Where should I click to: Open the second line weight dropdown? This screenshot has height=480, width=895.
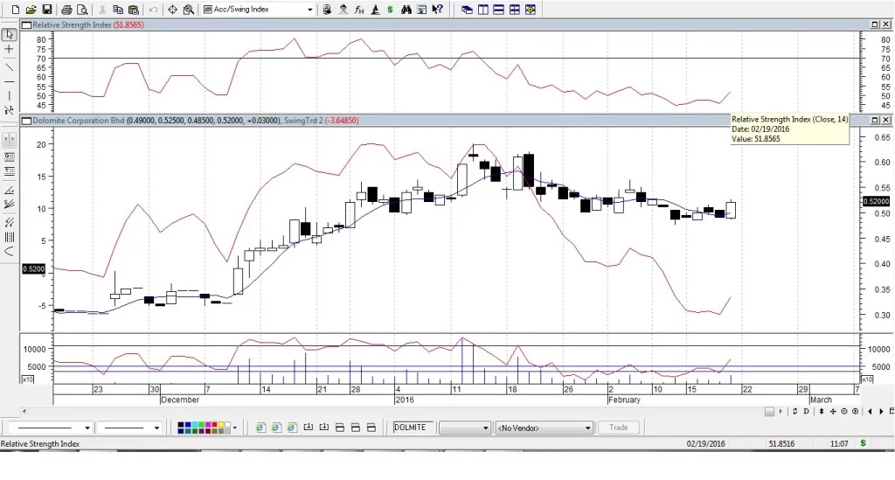tap(156, 428)
